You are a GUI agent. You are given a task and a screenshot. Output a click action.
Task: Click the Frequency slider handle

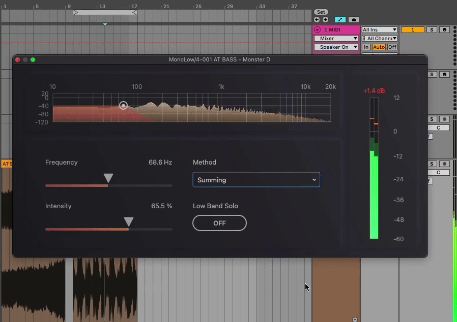[x=108, y=178]
